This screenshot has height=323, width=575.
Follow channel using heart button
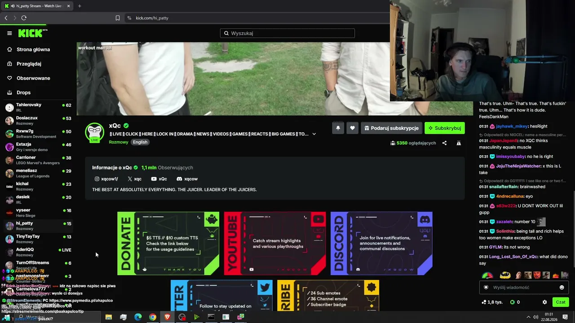(352, 128)
